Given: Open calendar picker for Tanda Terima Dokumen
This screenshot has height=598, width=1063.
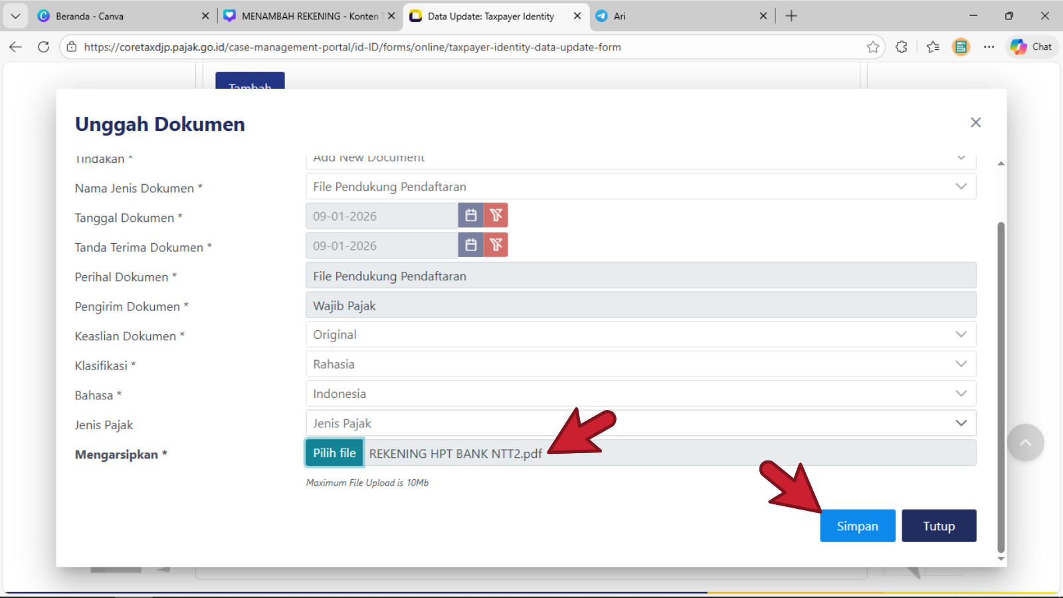Looking at the screenshot, I should [470, 245].
